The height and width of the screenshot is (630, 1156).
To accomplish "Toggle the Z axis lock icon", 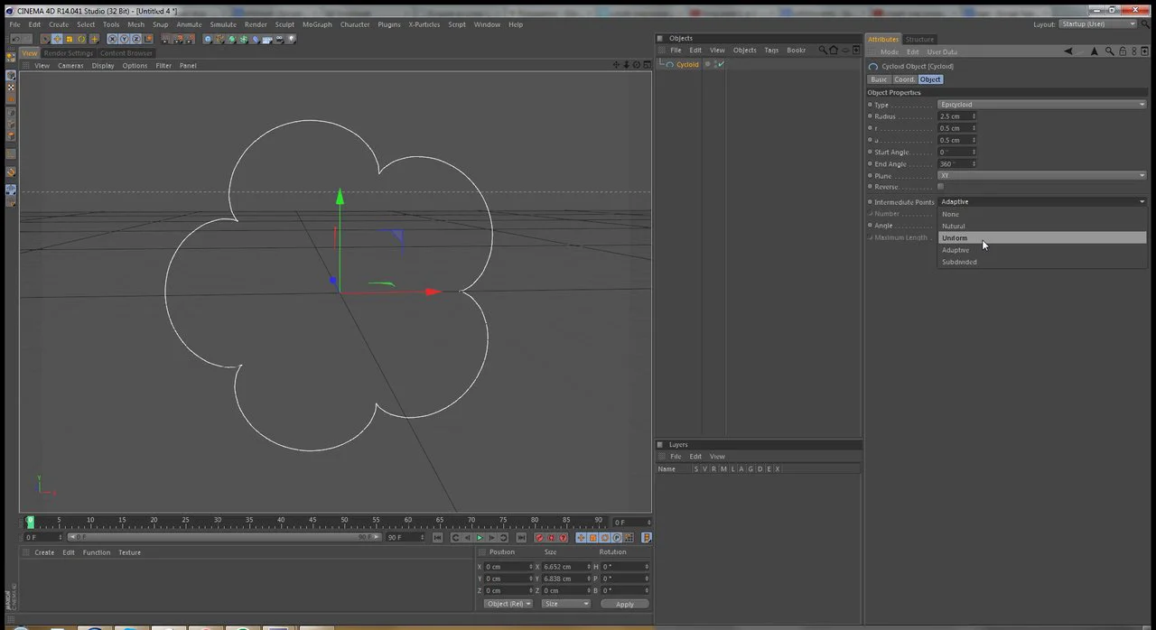I will pyautogui.click(x=136, y=39).
